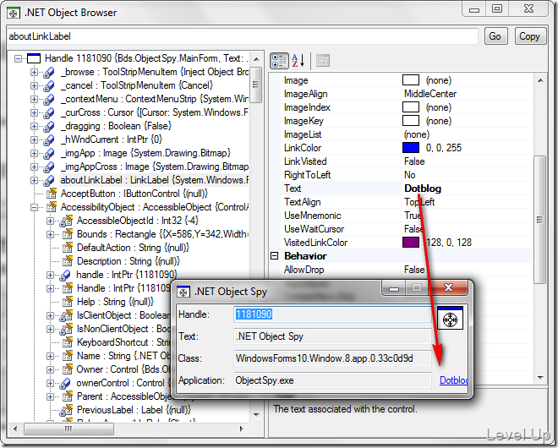
Task: Expand the Owner Control node
Action: click(50, 369)
